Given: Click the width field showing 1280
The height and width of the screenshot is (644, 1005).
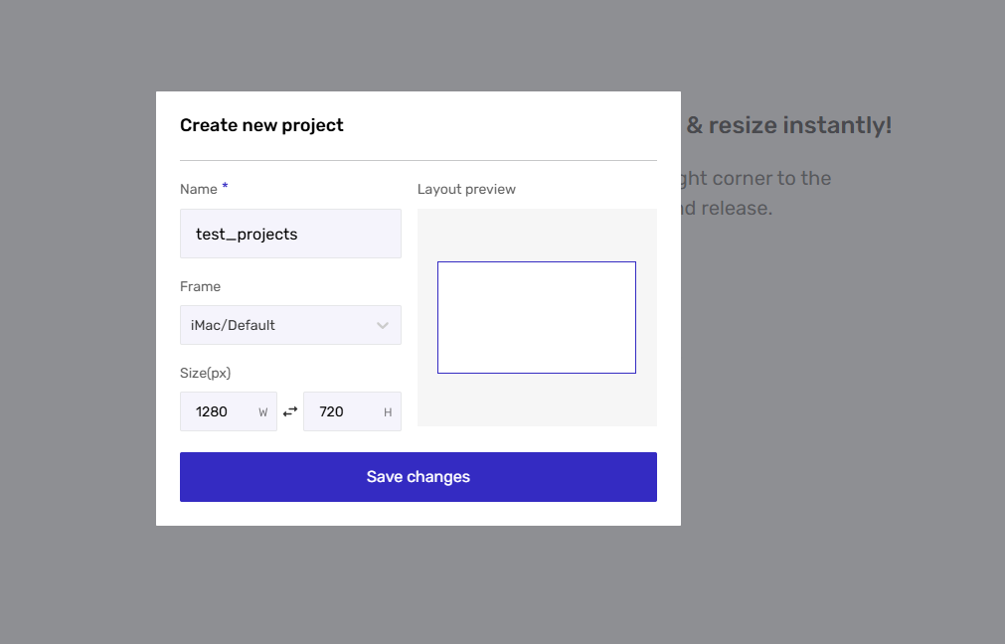Looking at the screenshot, I should [x=217, y=411].
